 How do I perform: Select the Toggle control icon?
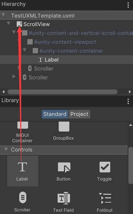pyautogui.click(x=105, y=167)
